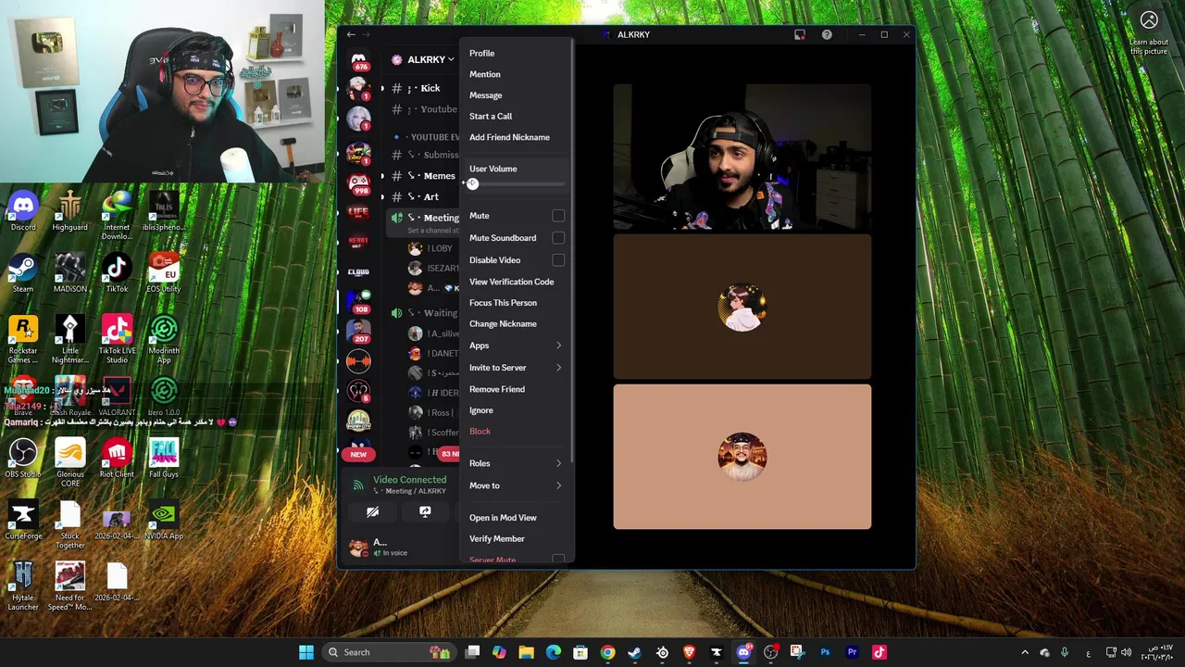This screenshot has height=667, width=1185.
Task: Click the bottom pink participant tile
Action: (x=742, y=457)
